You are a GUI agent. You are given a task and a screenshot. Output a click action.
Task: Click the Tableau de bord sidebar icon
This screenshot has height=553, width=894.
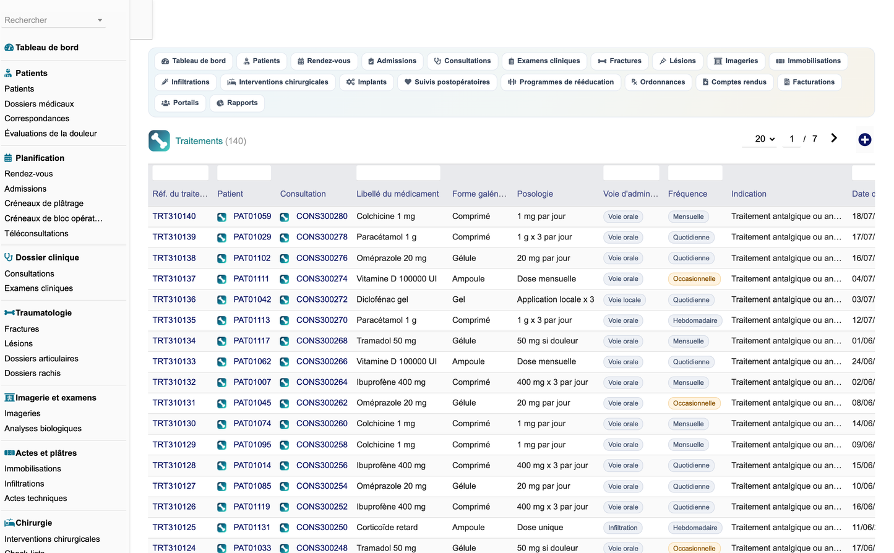point(9,48)
